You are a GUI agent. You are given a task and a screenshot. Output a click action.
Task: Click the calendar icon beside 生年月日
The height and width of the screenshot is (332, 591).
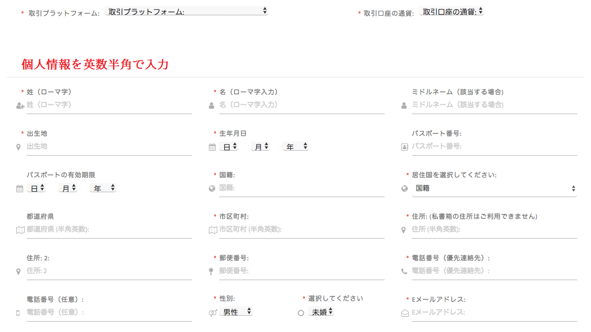[x=212, y=147]
